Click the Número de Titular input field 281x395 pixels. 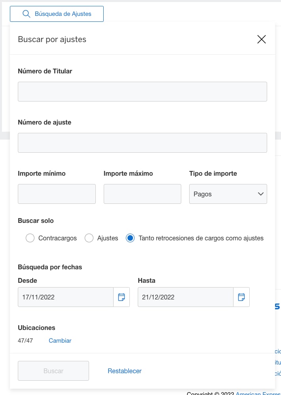tap(142, 91)
